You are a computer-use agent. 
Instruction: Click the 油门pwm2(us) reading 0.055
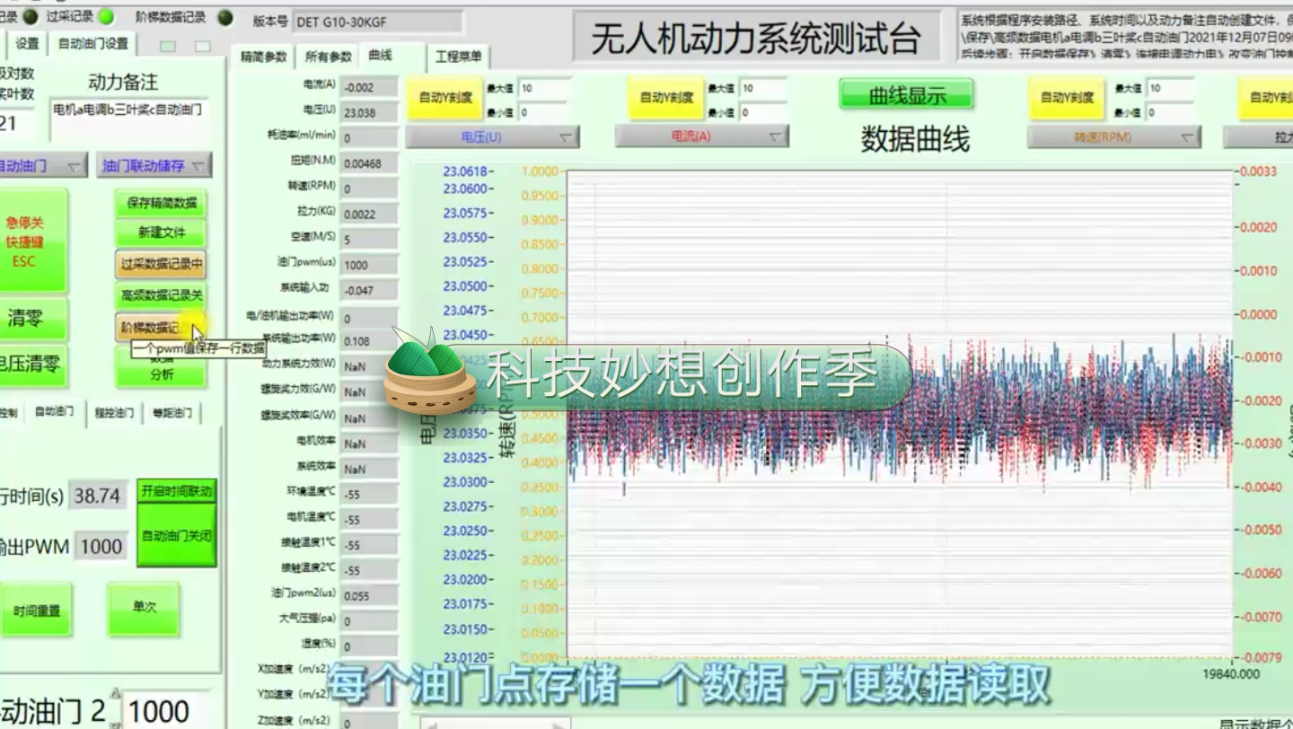point(369,596)
